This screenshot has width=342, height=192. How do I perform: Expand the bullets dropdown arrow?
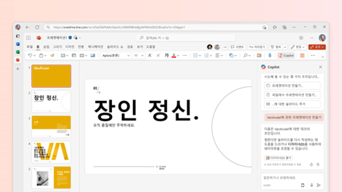200,56
